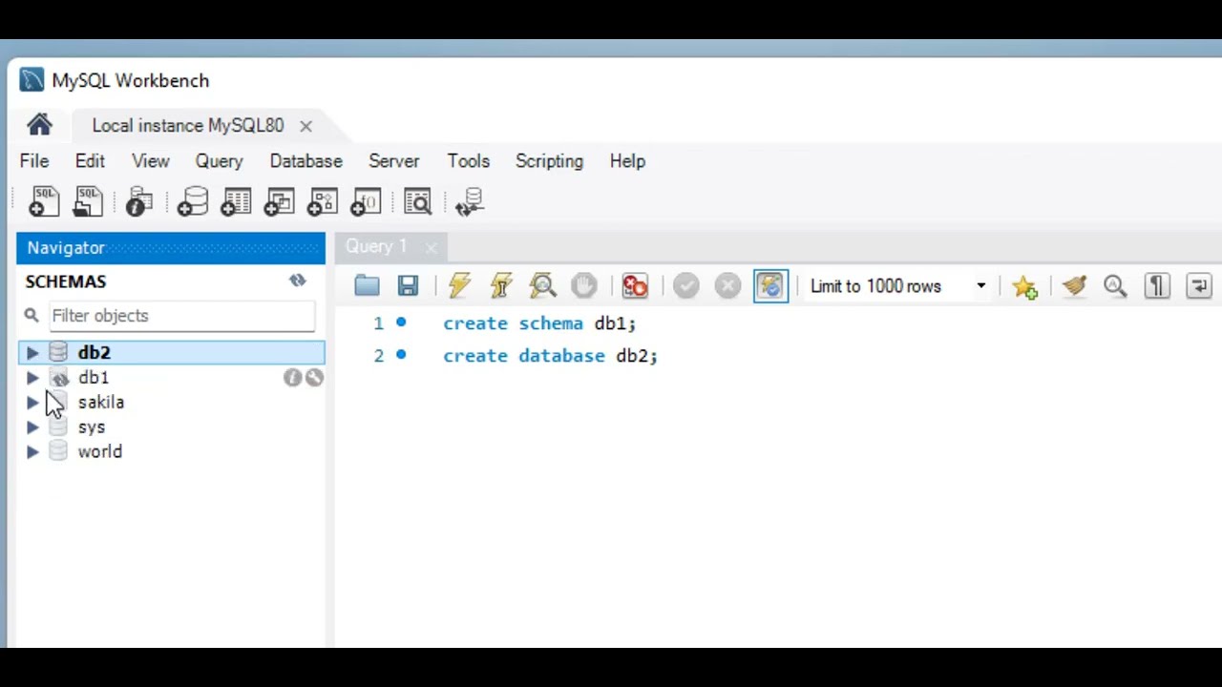
Task: Open the Query menu
Action: tap(219, 161)
